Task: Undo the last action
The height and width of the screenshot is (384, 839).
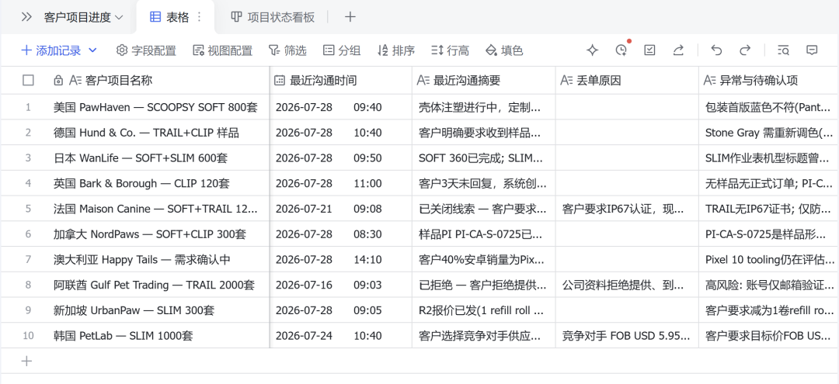Action: tap(716, 50)
